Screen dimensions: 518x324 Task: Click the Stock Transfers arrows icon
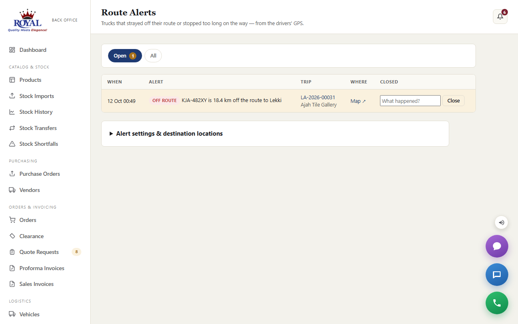[12, 128]
